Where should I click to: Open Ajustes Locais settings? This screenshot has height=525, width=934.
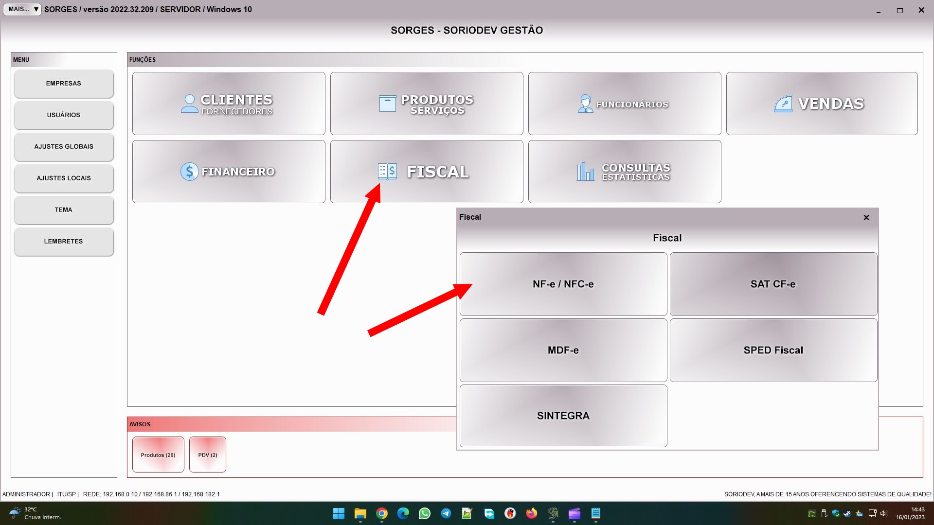64,178
